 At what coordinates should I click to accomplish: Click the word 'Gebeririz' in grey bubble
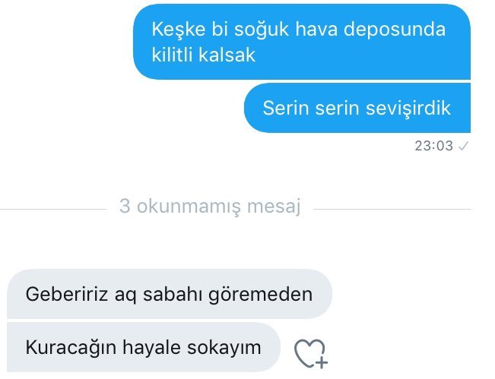(67, 294)
